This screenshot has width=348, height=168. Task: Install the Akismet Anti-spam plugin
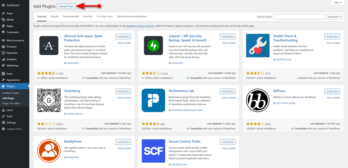(x=123, y=37)
